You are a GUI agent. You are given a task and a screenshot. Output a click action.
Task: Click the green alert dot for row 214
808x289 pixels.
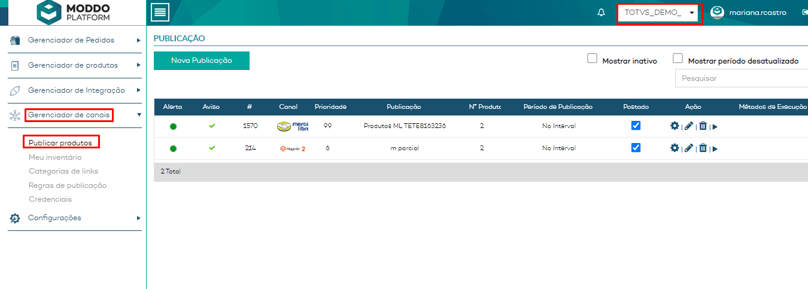click(x=173, y=148)
